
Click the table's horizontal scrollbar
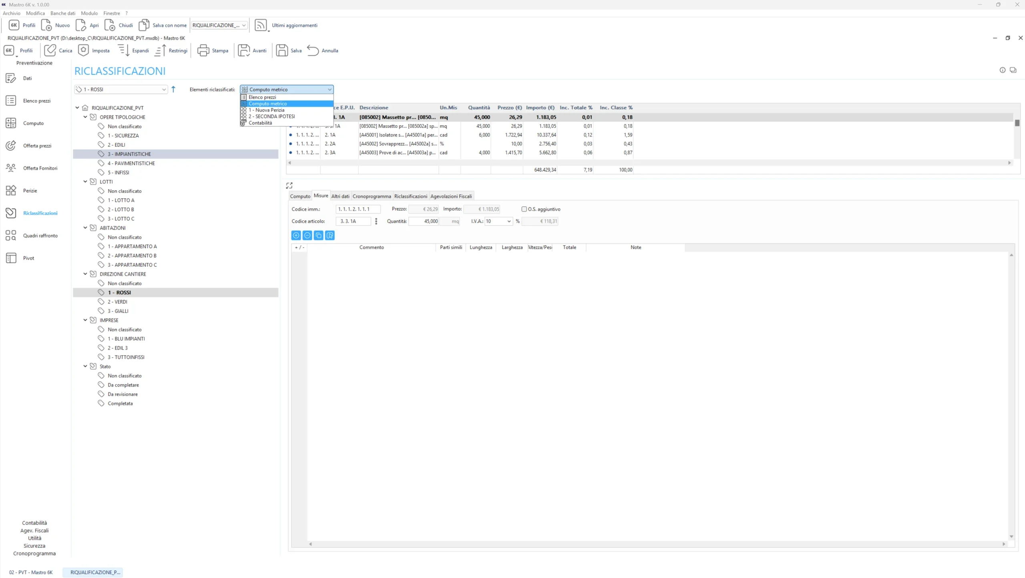pyautogui.click(x=649, y=163)
